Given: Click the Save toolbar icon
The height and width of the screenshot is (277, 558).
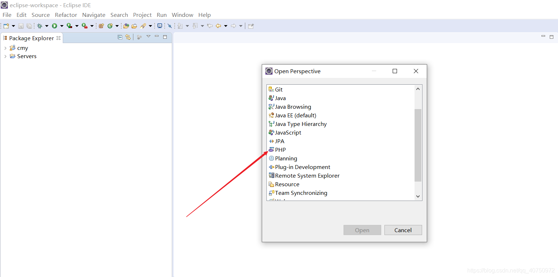Looking at the screenshot, I should [21, 26].
